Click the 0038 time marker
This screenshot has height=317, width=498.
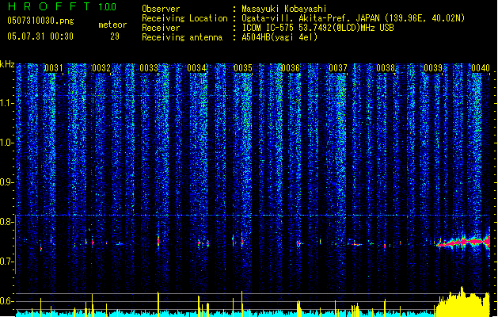[x=386, y=68]
